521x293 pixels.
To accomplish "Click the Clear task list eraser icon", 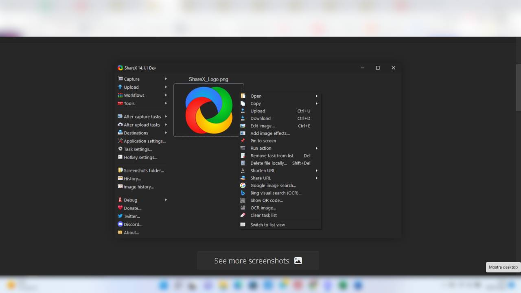I will [243, 215].
